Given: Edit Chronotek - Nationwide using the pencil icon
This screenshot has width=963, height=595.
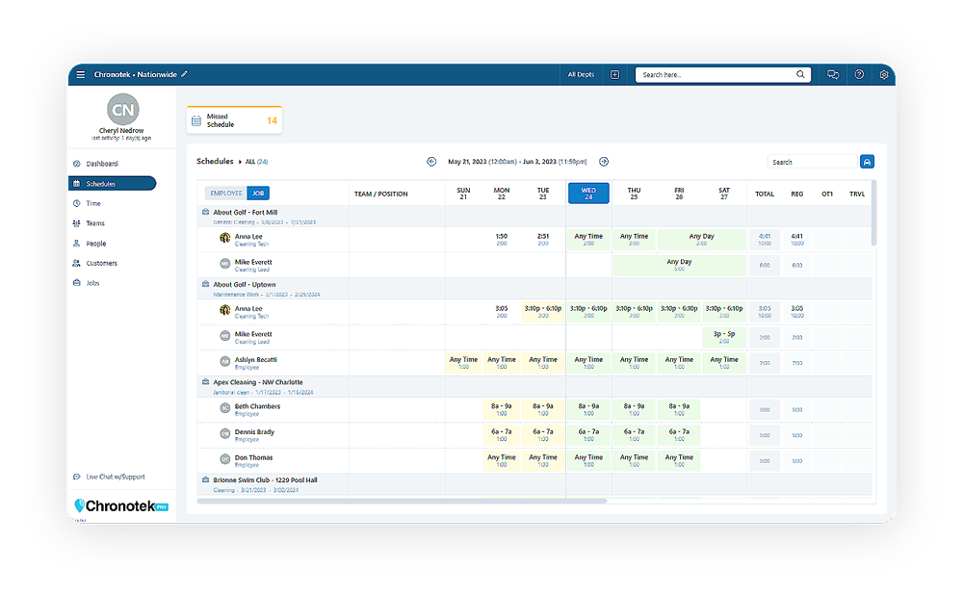Looking at the screenshot, I should click(186, 72).
